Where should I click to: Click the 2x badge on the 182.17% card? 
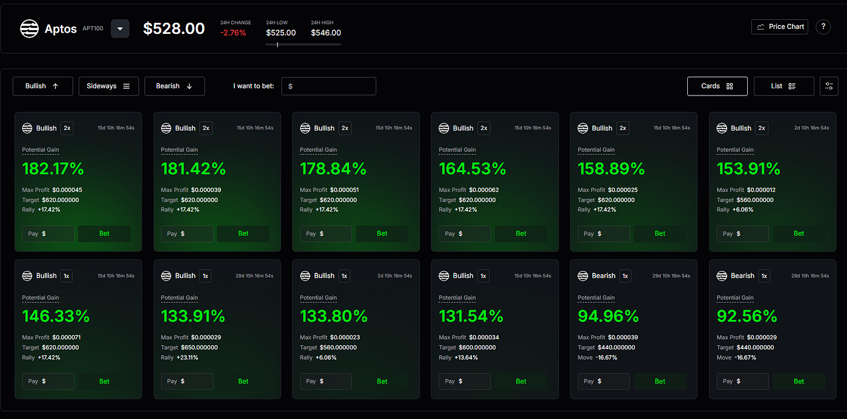[67, 128]
